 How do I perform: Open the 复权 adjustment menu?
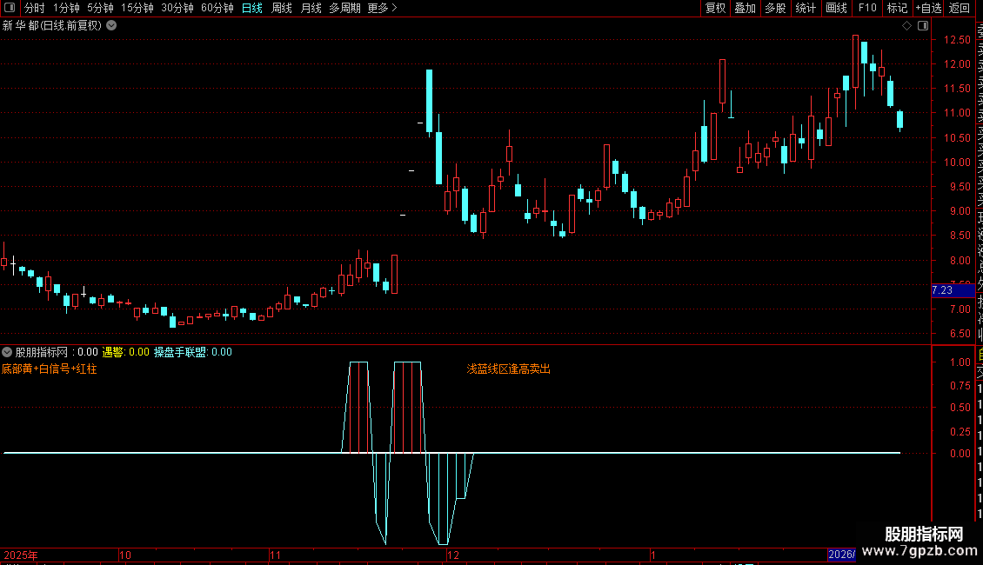click(715, 8)
